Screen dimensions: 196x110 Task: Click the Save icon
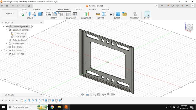pyautogui.click(x=13, y=5)
